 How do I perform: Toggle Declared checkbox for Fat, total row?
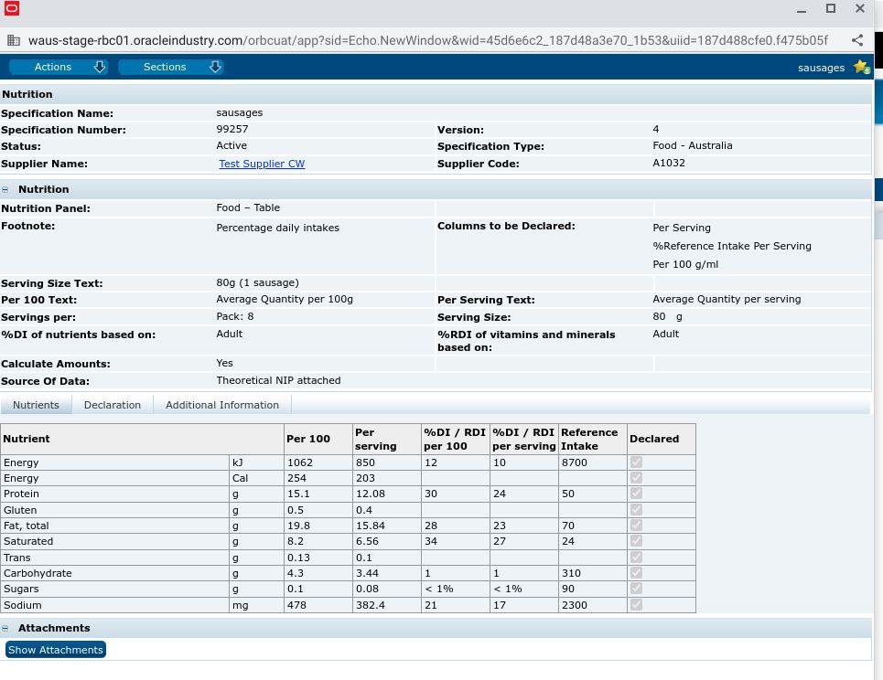click(636, 526)
